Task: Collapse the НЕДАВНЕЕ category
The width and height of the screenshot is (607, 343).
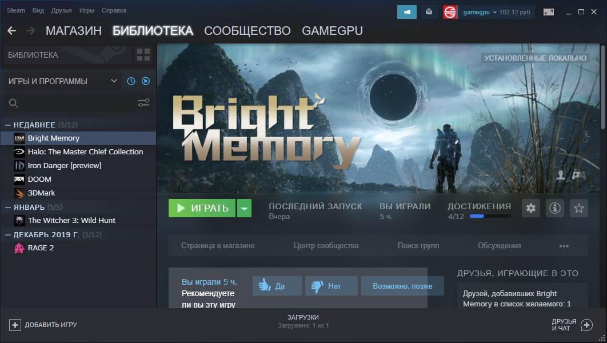Action: 8,125
